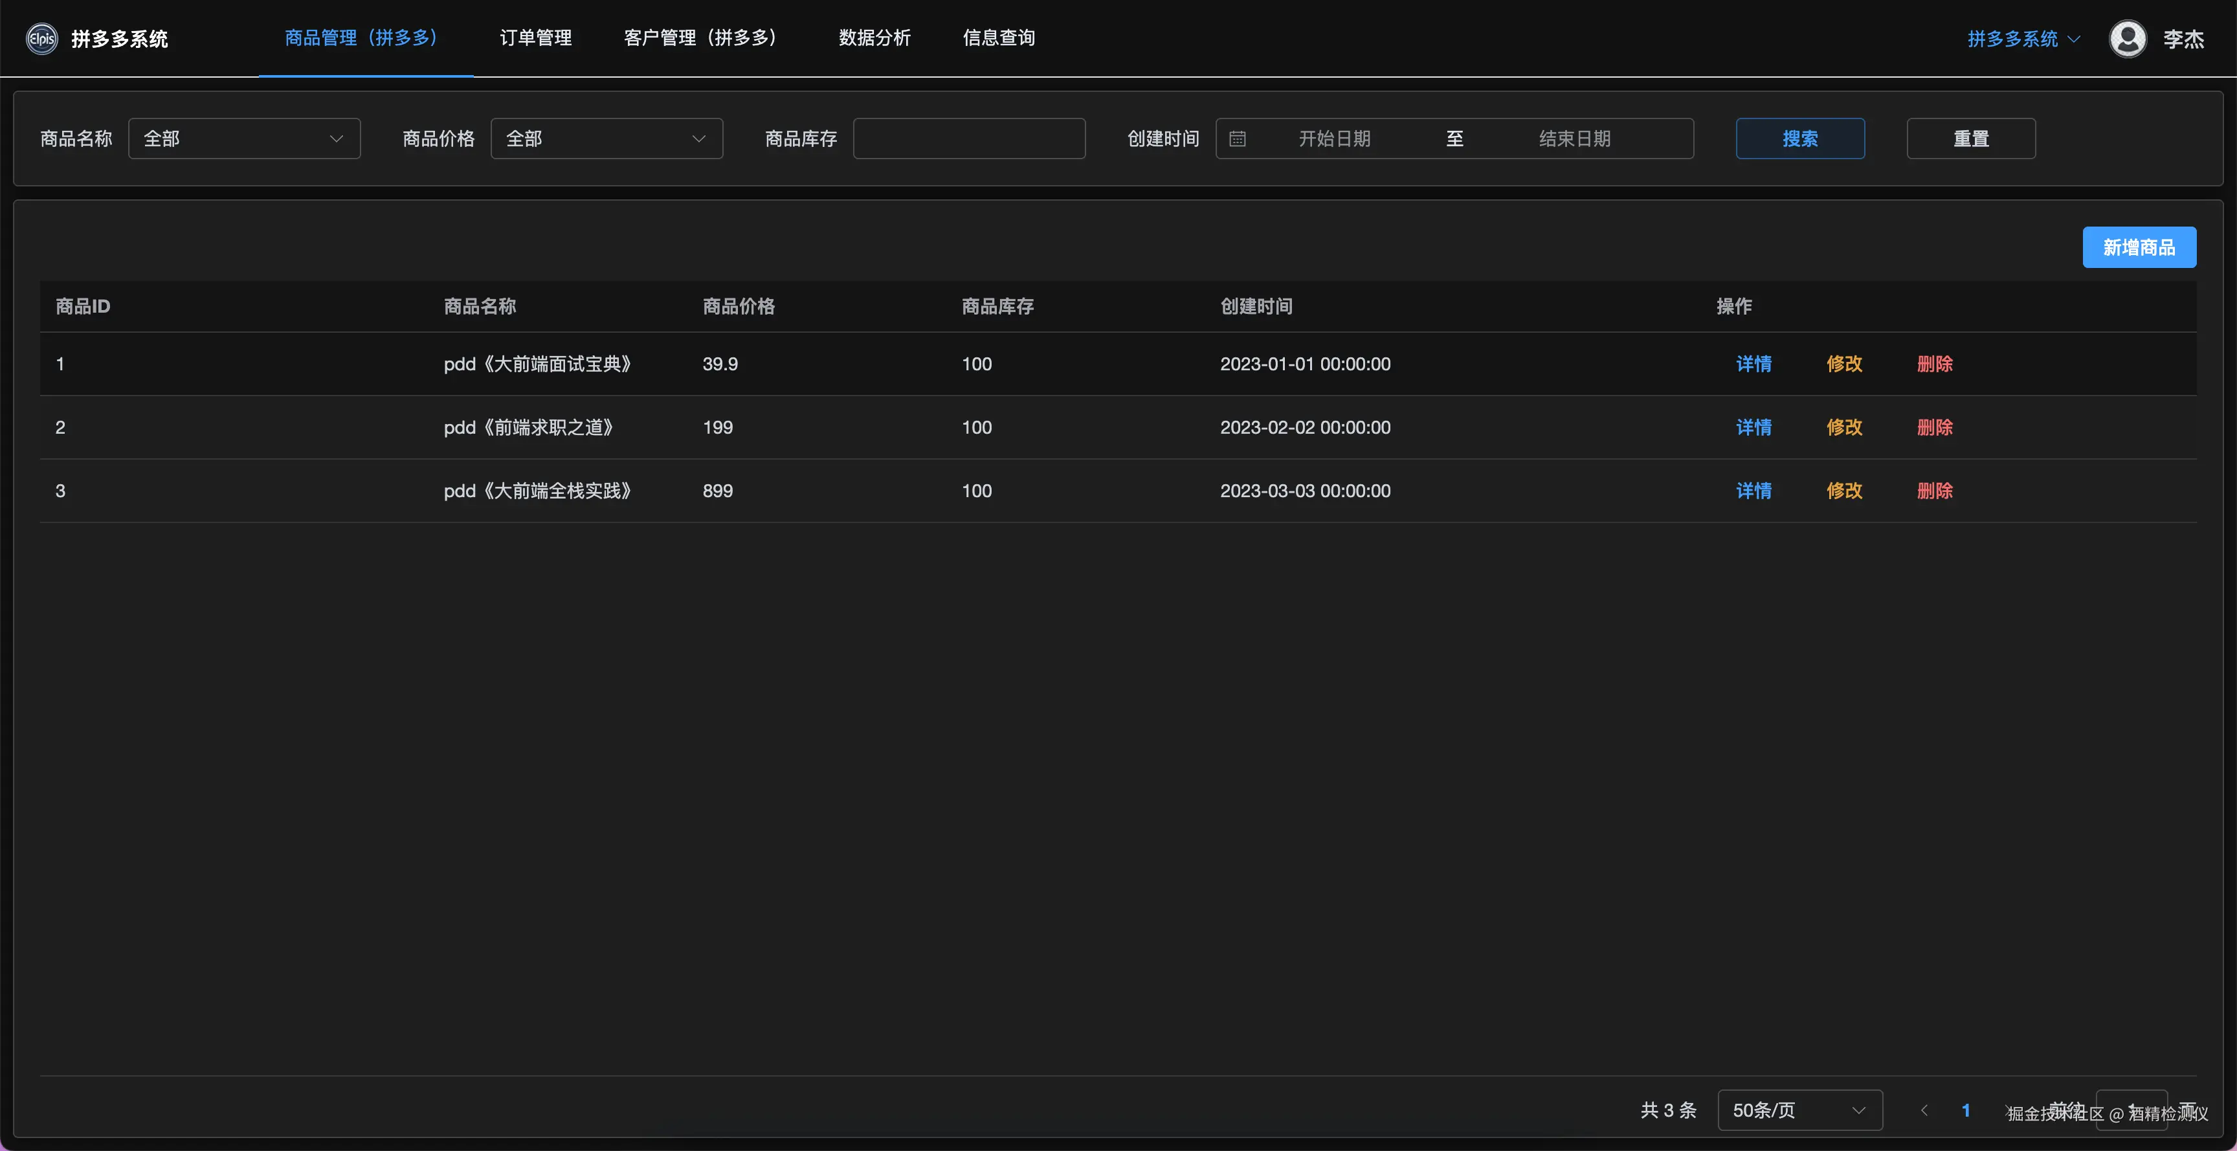
Task: Click page number 1 in pagination
Action: click(1966, 1110)
